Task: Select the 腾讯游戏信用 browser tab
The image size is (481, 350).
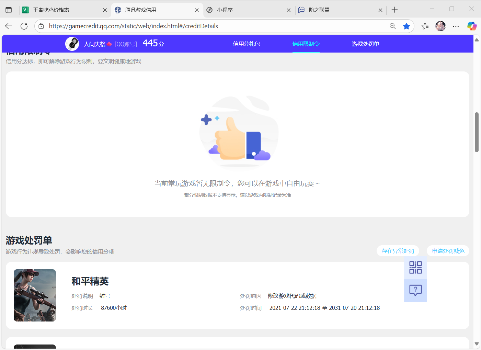Action: tap(157, 10)
